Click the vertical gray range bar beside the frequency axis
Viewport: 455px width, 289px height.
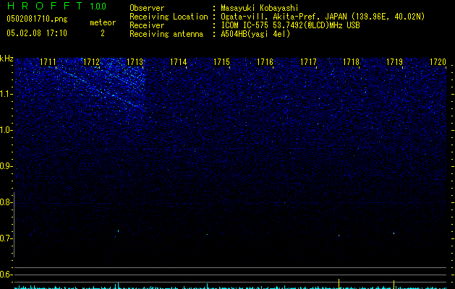point(14,225)
